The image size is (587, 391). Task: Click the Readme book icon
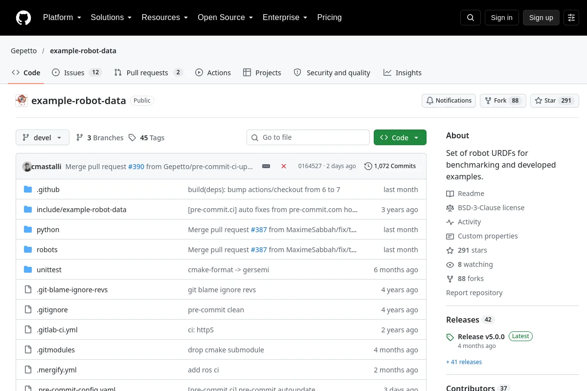tap(450, 194)
